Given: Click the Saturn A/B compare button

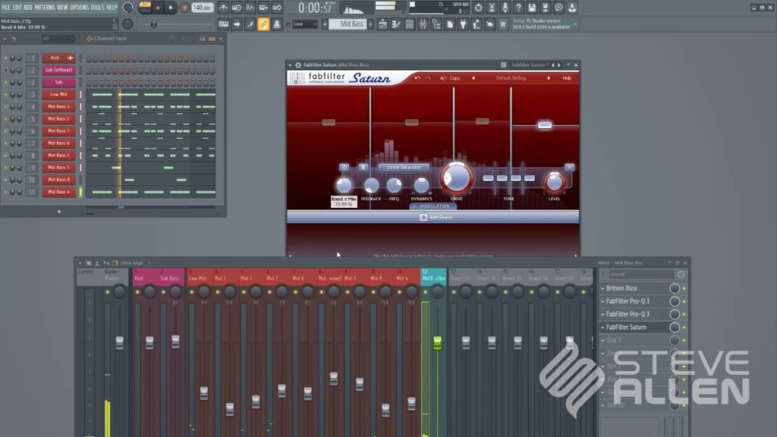Looking at the screenshot, I should pyautogui.click(x=443, y=78).
